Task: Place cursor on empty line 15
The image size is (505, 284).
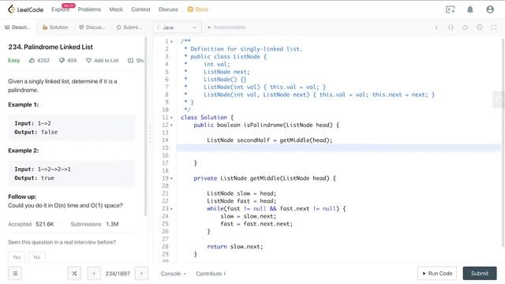Action: tap(339, 148)
